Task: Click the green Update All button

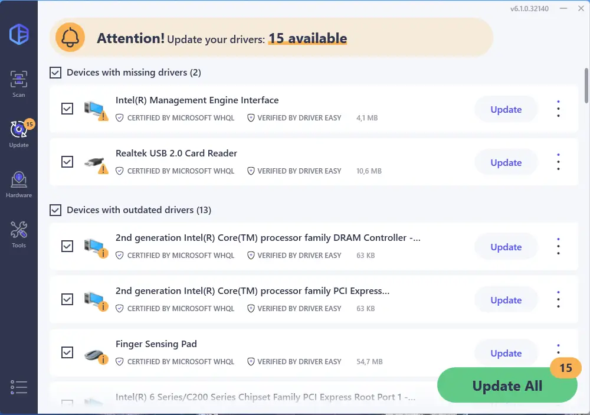Action: [x=507, y=386]
